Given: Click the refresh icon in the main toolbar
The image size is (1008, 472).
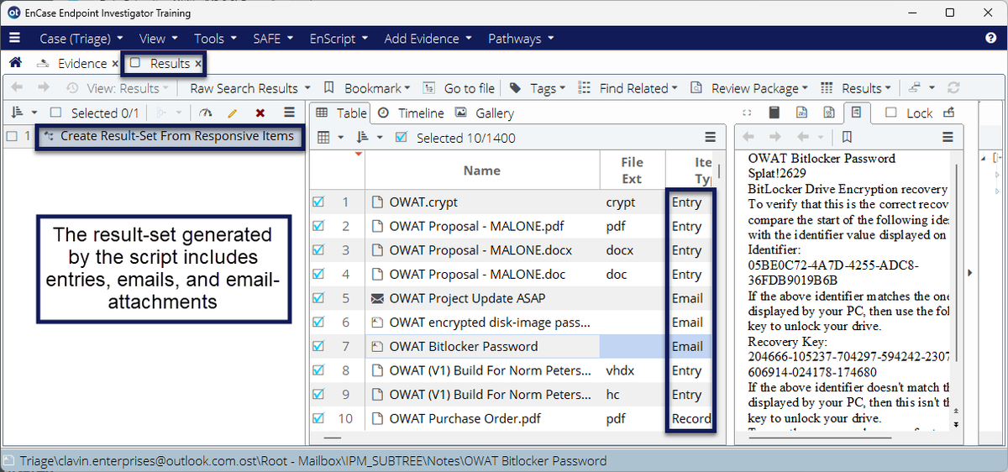Looking at the screenshot, I should (953, 88).
